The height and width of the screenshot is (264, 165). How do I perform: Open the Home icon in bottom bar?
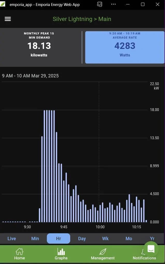tap(19, 252)
